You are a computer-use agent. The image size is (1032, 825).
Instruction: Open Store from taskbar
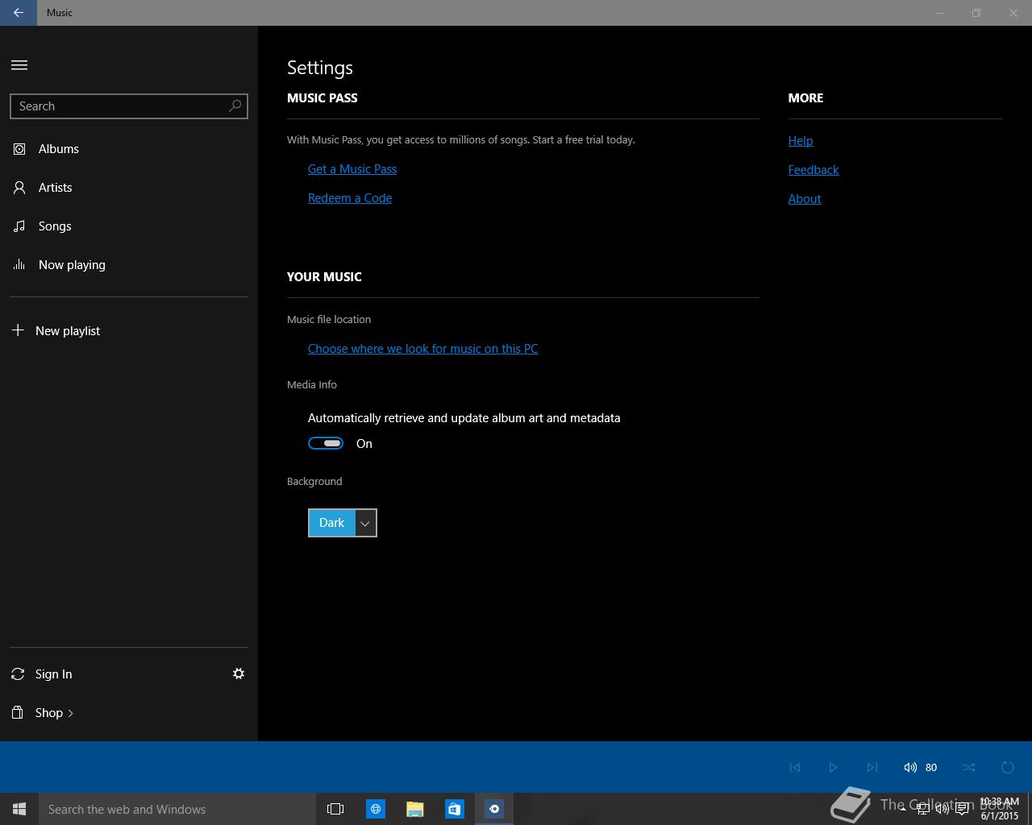(455, 809)
